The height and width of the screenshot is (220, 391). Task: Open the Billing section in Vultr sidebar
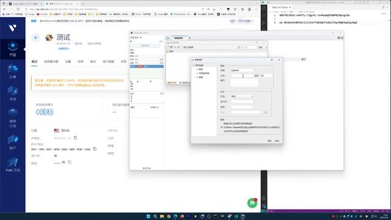(x=12, y=71)
